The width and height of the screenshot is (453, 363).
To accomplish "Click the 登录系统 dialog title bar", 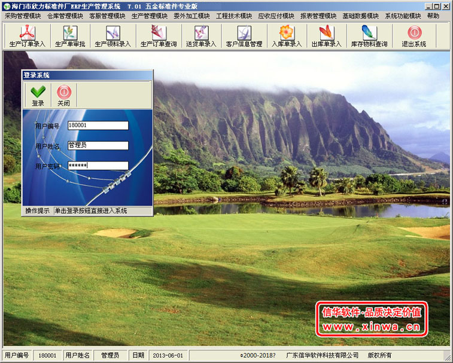I will click(x=87, y=75).
